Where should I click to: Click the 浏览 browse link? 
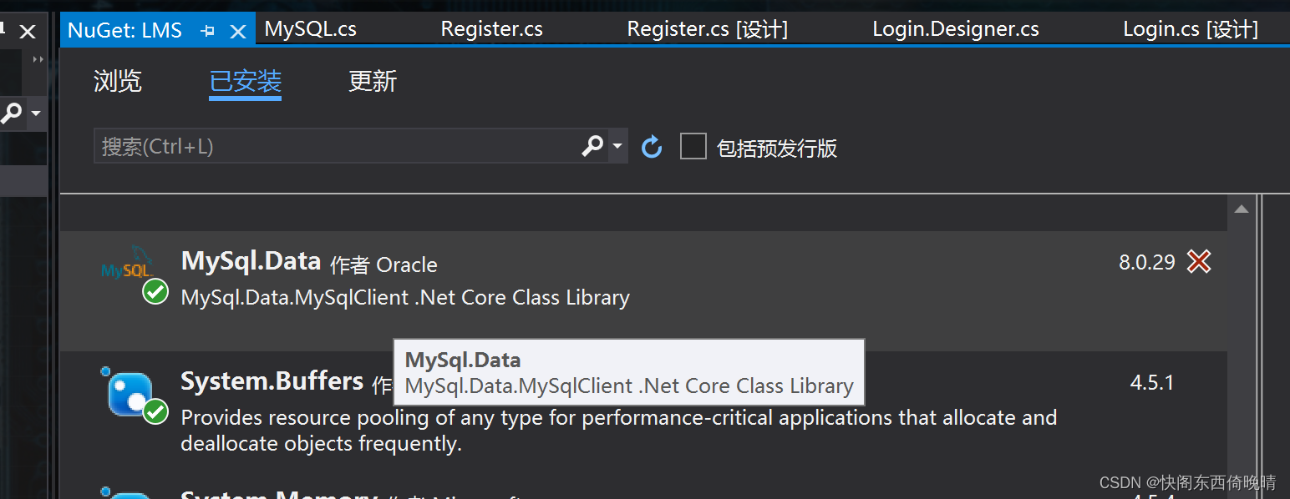(117, 81)
